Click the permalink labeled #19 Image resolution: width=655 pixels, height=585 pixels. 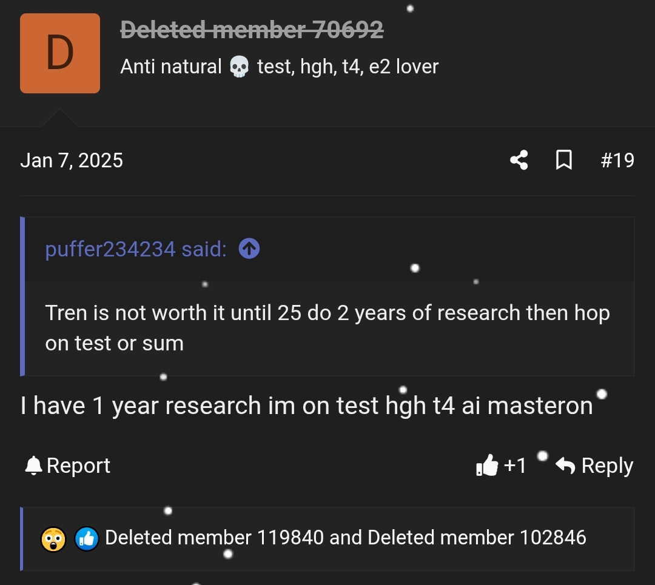tap(618, 160)
